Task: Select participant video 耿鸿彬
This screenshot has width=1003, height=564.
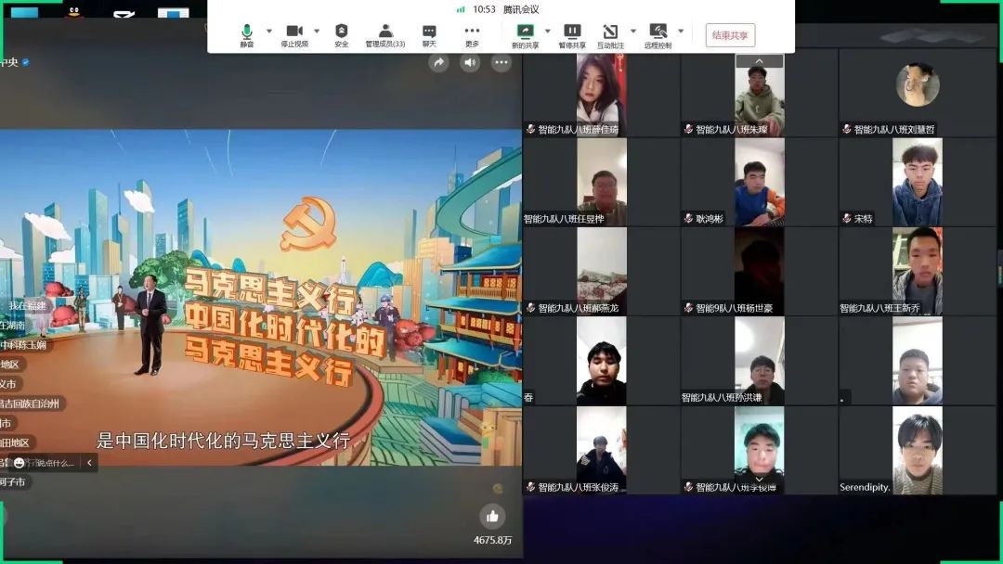Action: (760, 182)
